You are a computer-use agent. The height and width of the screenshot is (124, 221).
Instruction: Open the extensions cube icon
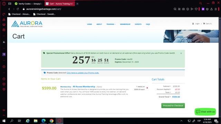[207, 9]
